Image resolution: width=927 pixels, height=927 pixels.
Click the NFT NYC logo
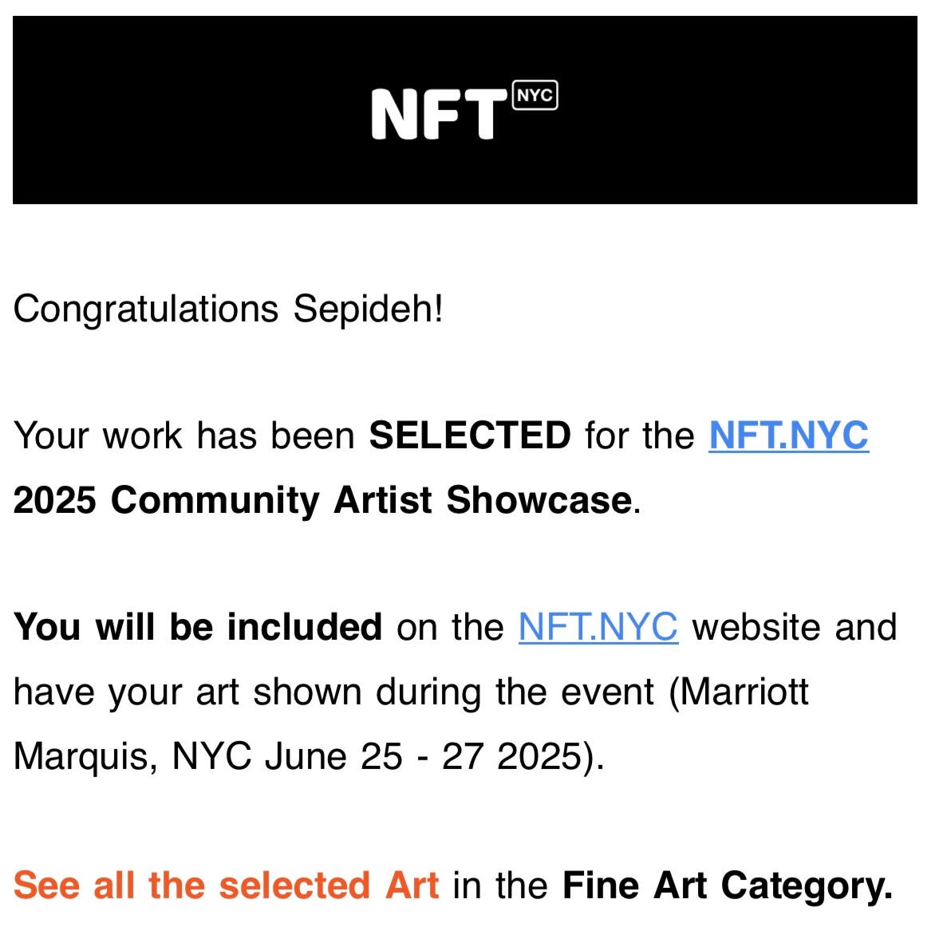pos(463,111)
